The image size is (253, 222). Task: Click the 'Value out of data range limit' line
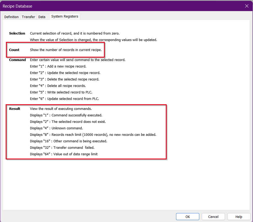coord(64,154)
